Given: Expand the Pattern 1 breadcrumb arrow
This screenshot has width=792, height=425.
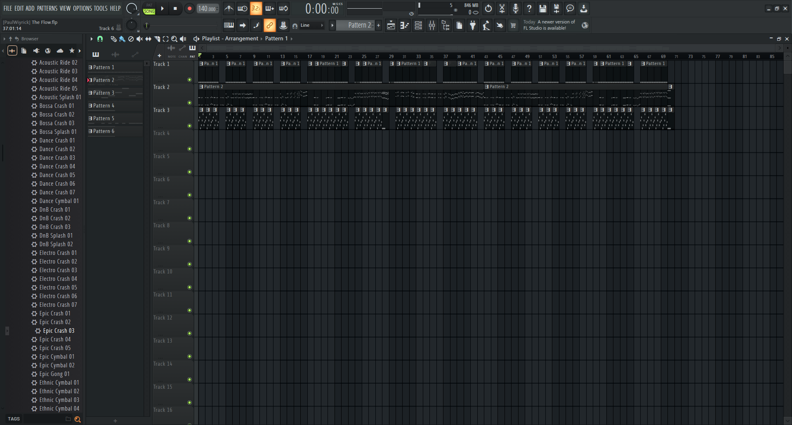Looking at the screenshot, I should coord(292,39).
